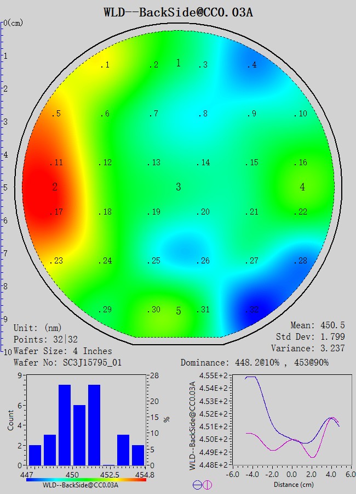
Task: Click the large zone label 3 at wafer center
Action: click(x=178, y=187)
